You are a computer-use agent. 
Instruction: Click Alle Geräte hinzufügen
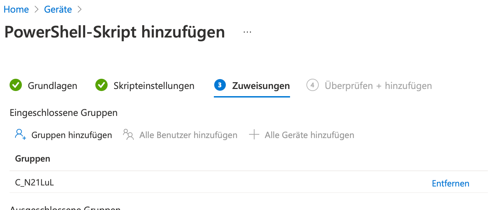[x=309, y=135]
